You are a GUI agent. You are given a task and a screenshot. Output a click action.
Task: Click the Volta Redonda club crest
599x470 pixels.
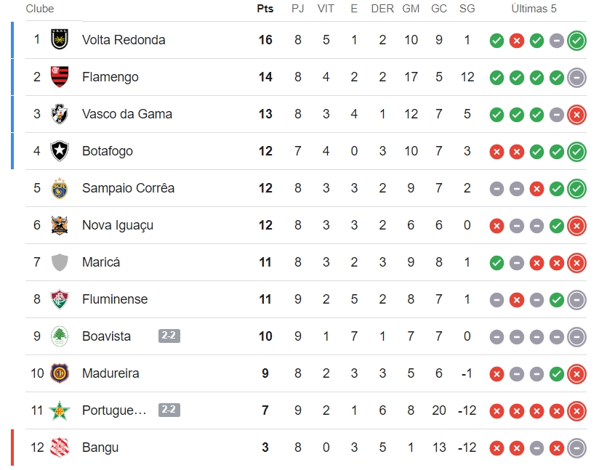pyautogui.click(x=60, y=39)
